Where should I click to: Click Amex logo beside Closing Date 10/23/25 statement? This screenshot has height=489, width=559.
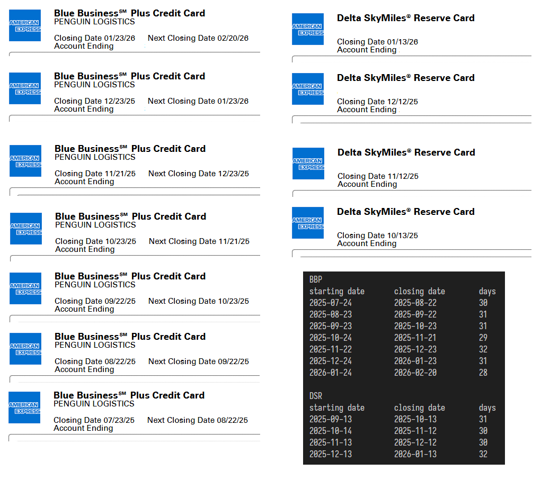point(26,229)
